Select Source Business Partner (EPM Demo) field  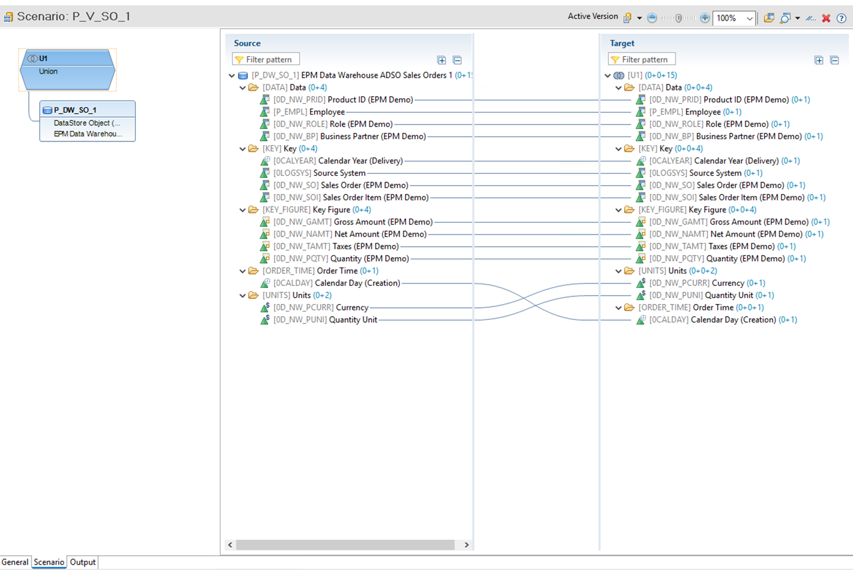click(x=350, y=137)
